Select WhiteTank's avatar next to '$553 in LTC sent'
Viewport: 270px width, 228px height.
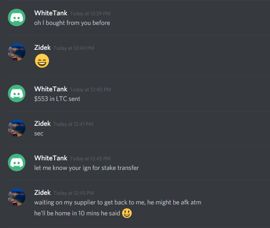[x=17, y=93]
